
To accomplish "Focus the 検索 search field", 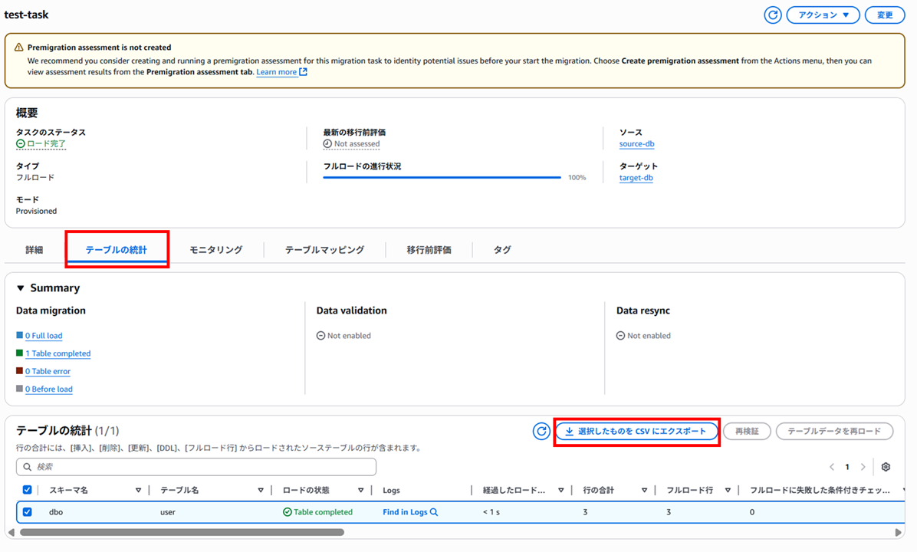I will pyautogui.click(x=196, y=467).
